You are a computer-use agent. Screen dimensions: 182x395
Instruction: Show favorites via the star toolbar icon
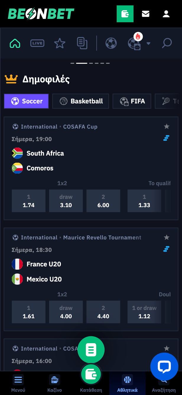60,43
